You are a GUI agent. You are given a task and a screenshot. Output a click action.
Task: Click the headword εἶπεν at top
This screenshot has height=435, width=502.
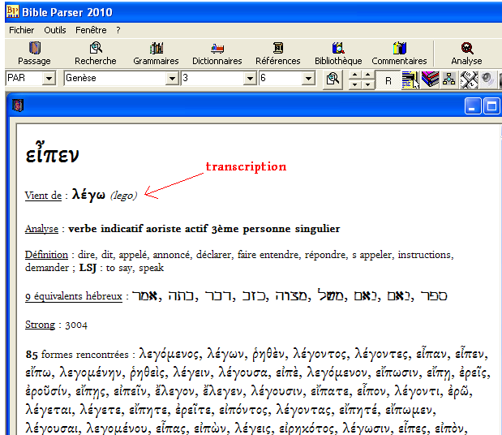point(52,153)
